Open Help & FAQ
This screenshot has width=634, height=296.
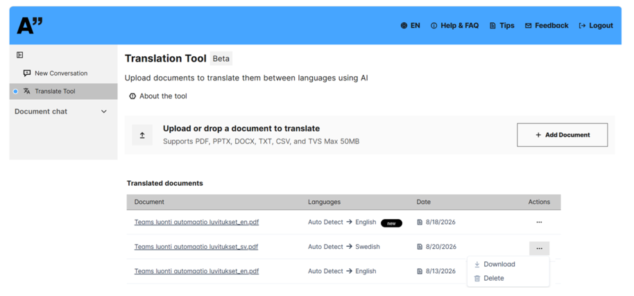(x=454, y=26)
